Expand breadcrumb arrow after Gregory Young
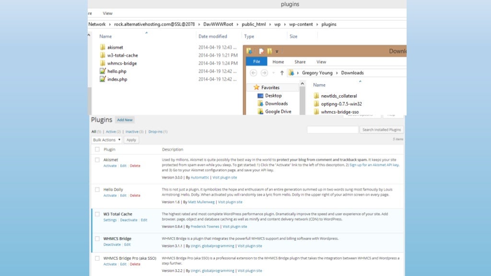The height and width of the screenshot is (276, 491). point(337,73)
